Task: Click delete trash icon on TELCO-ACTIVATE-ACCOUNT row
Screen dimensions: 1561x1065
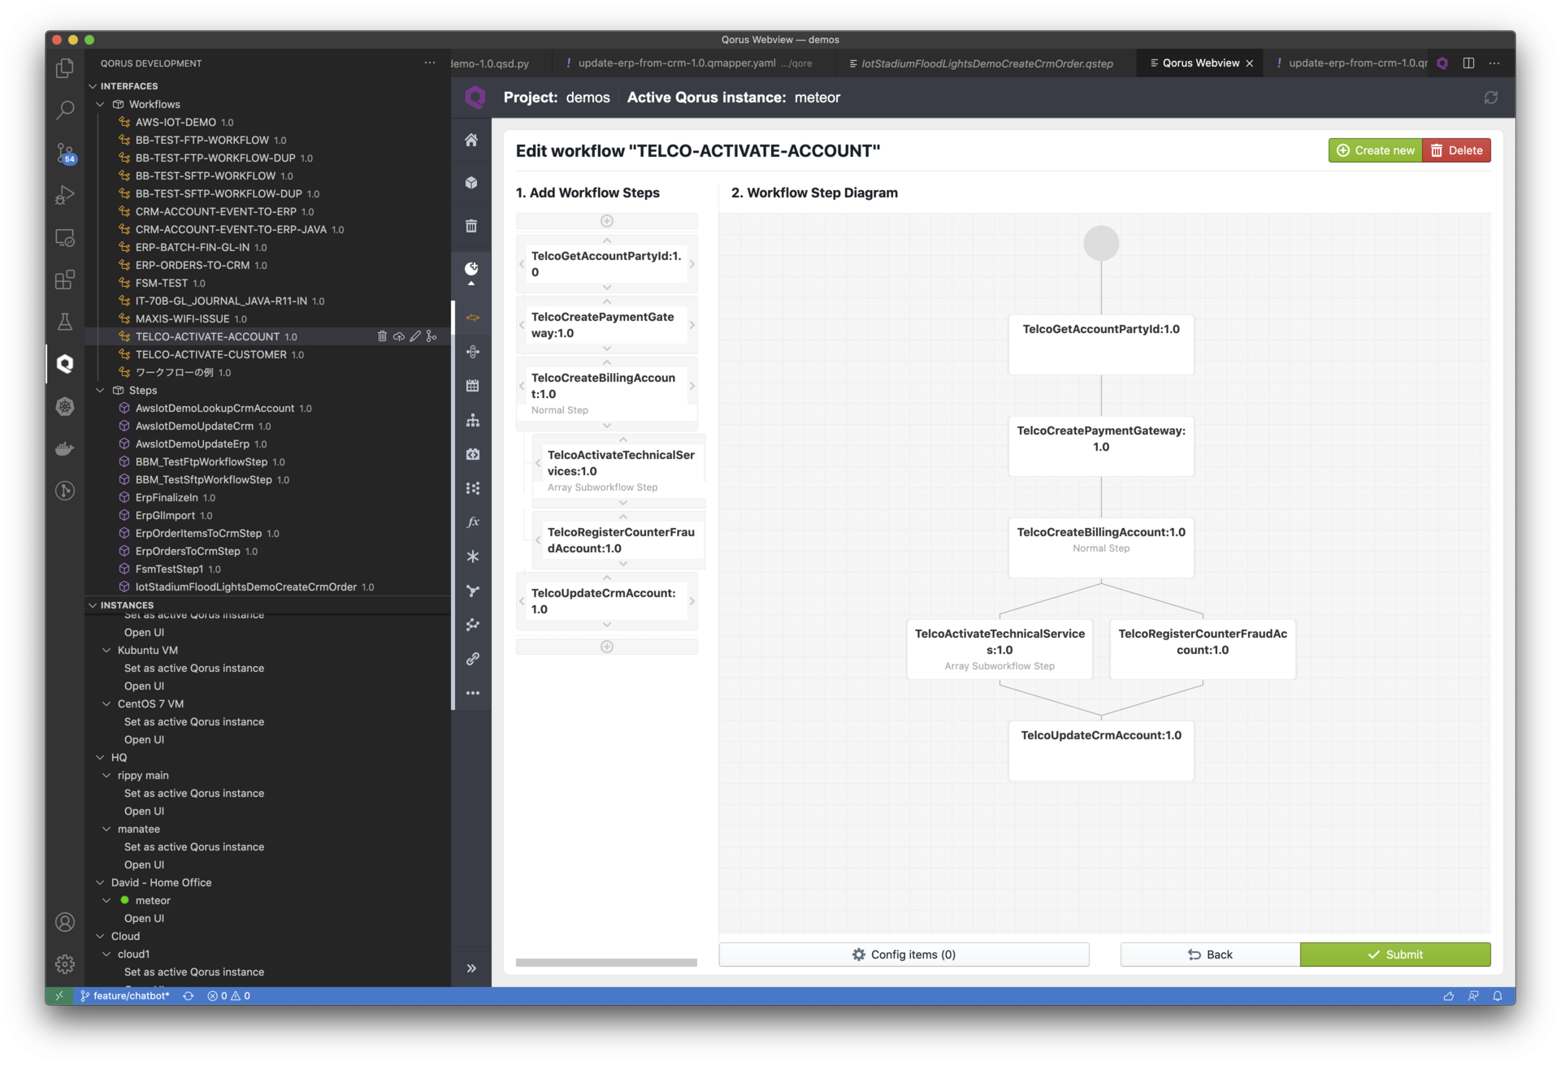Action: click(382, 336)
